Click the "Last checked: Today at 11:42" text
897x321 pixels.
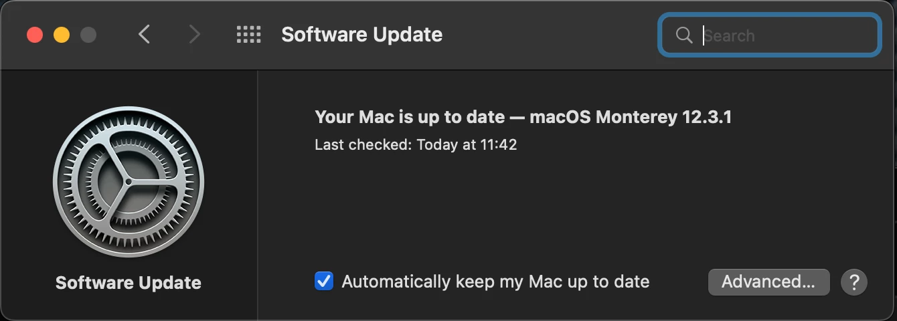[416, 144]
